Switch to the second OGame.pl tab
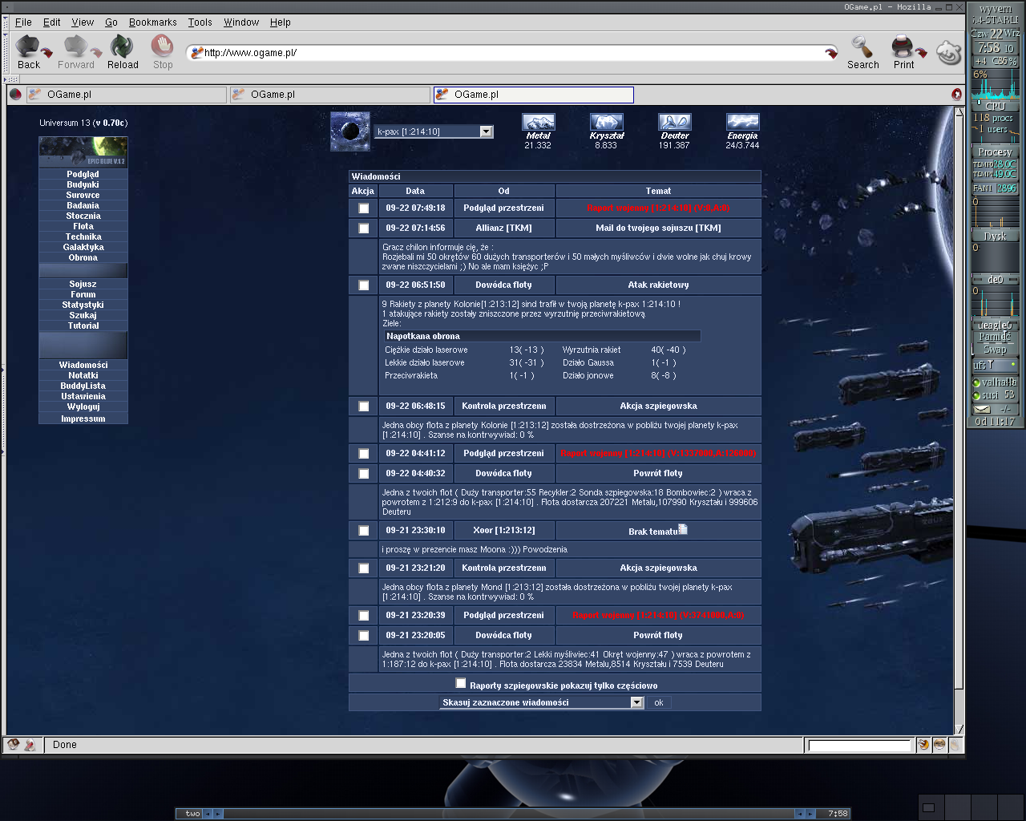The width and height of the screenshot is (1026, 821). point(329,95)
